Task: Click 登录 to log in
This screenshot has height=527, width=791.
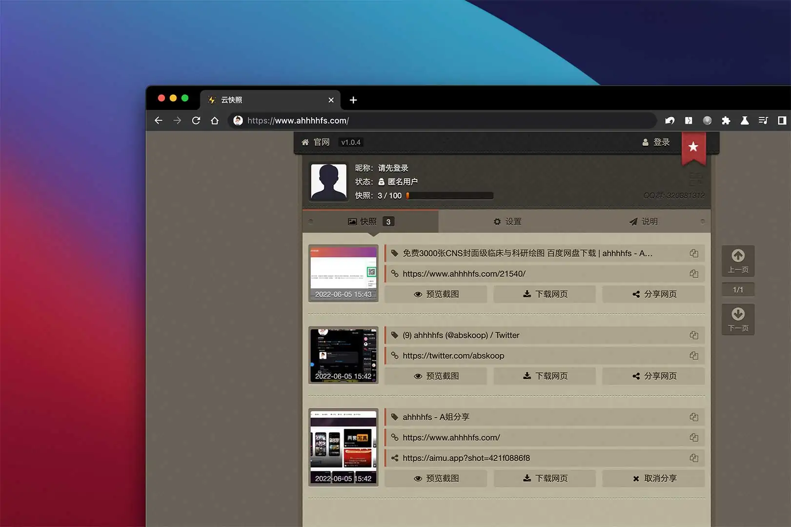Action: [x=656, y=142]
